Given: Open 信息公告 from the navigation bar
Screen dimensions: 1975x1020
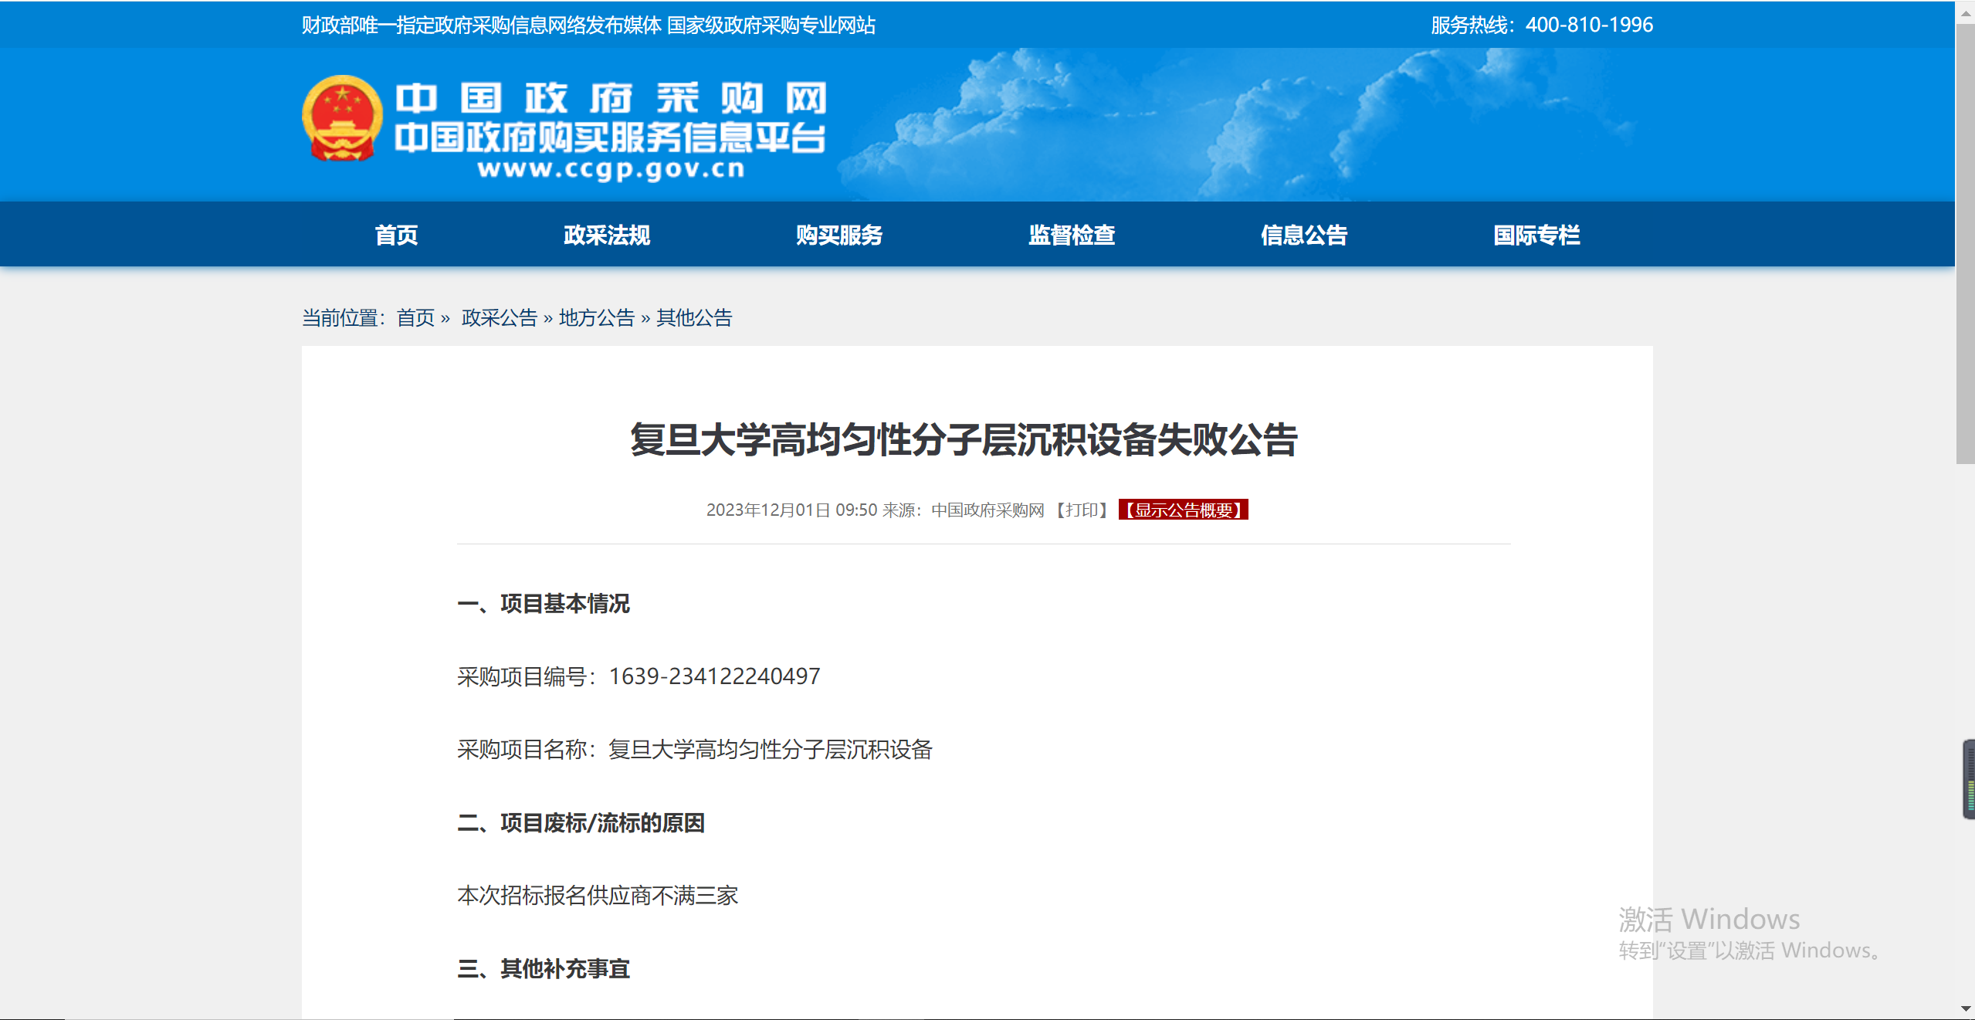Looking at the screenshot, I should 1303,235.
